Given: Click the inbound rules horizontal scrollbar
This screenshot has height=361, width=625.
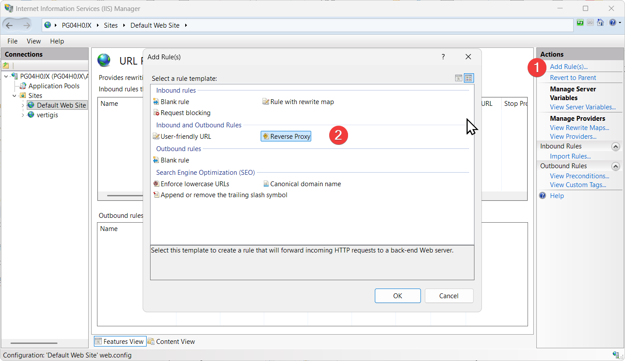Looking at the screenshot, I should pyautogui.click(x=125, y=195).
